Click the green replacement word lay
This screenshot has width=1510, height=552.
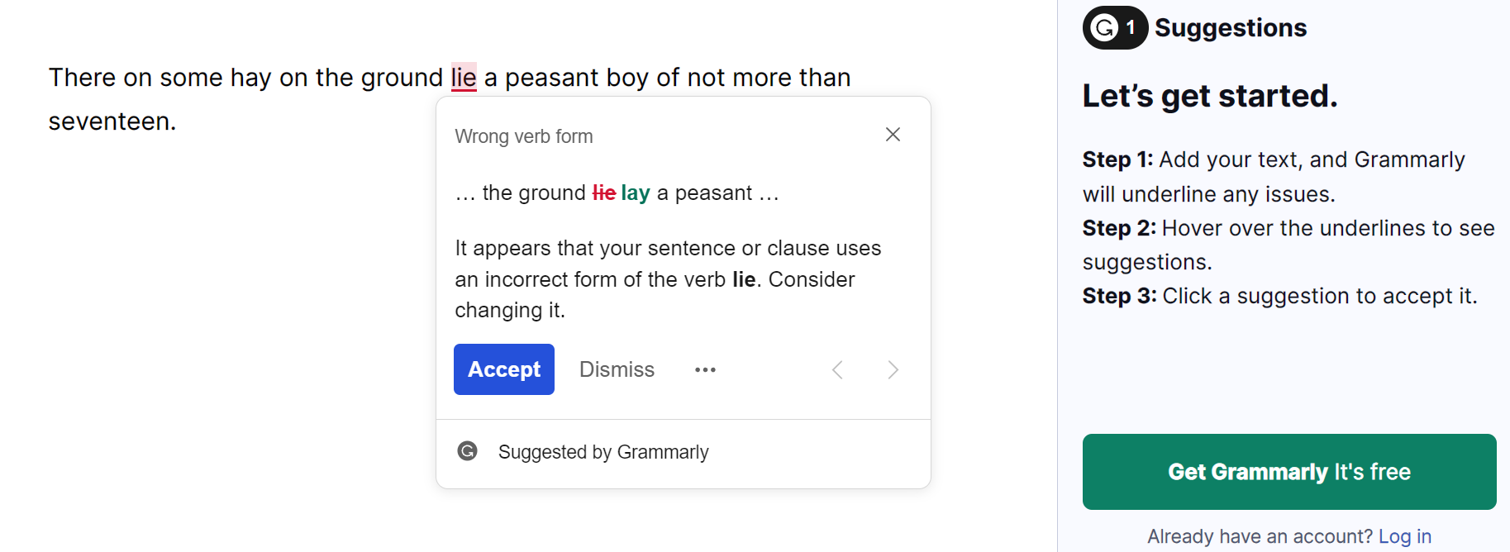(636, 193)
